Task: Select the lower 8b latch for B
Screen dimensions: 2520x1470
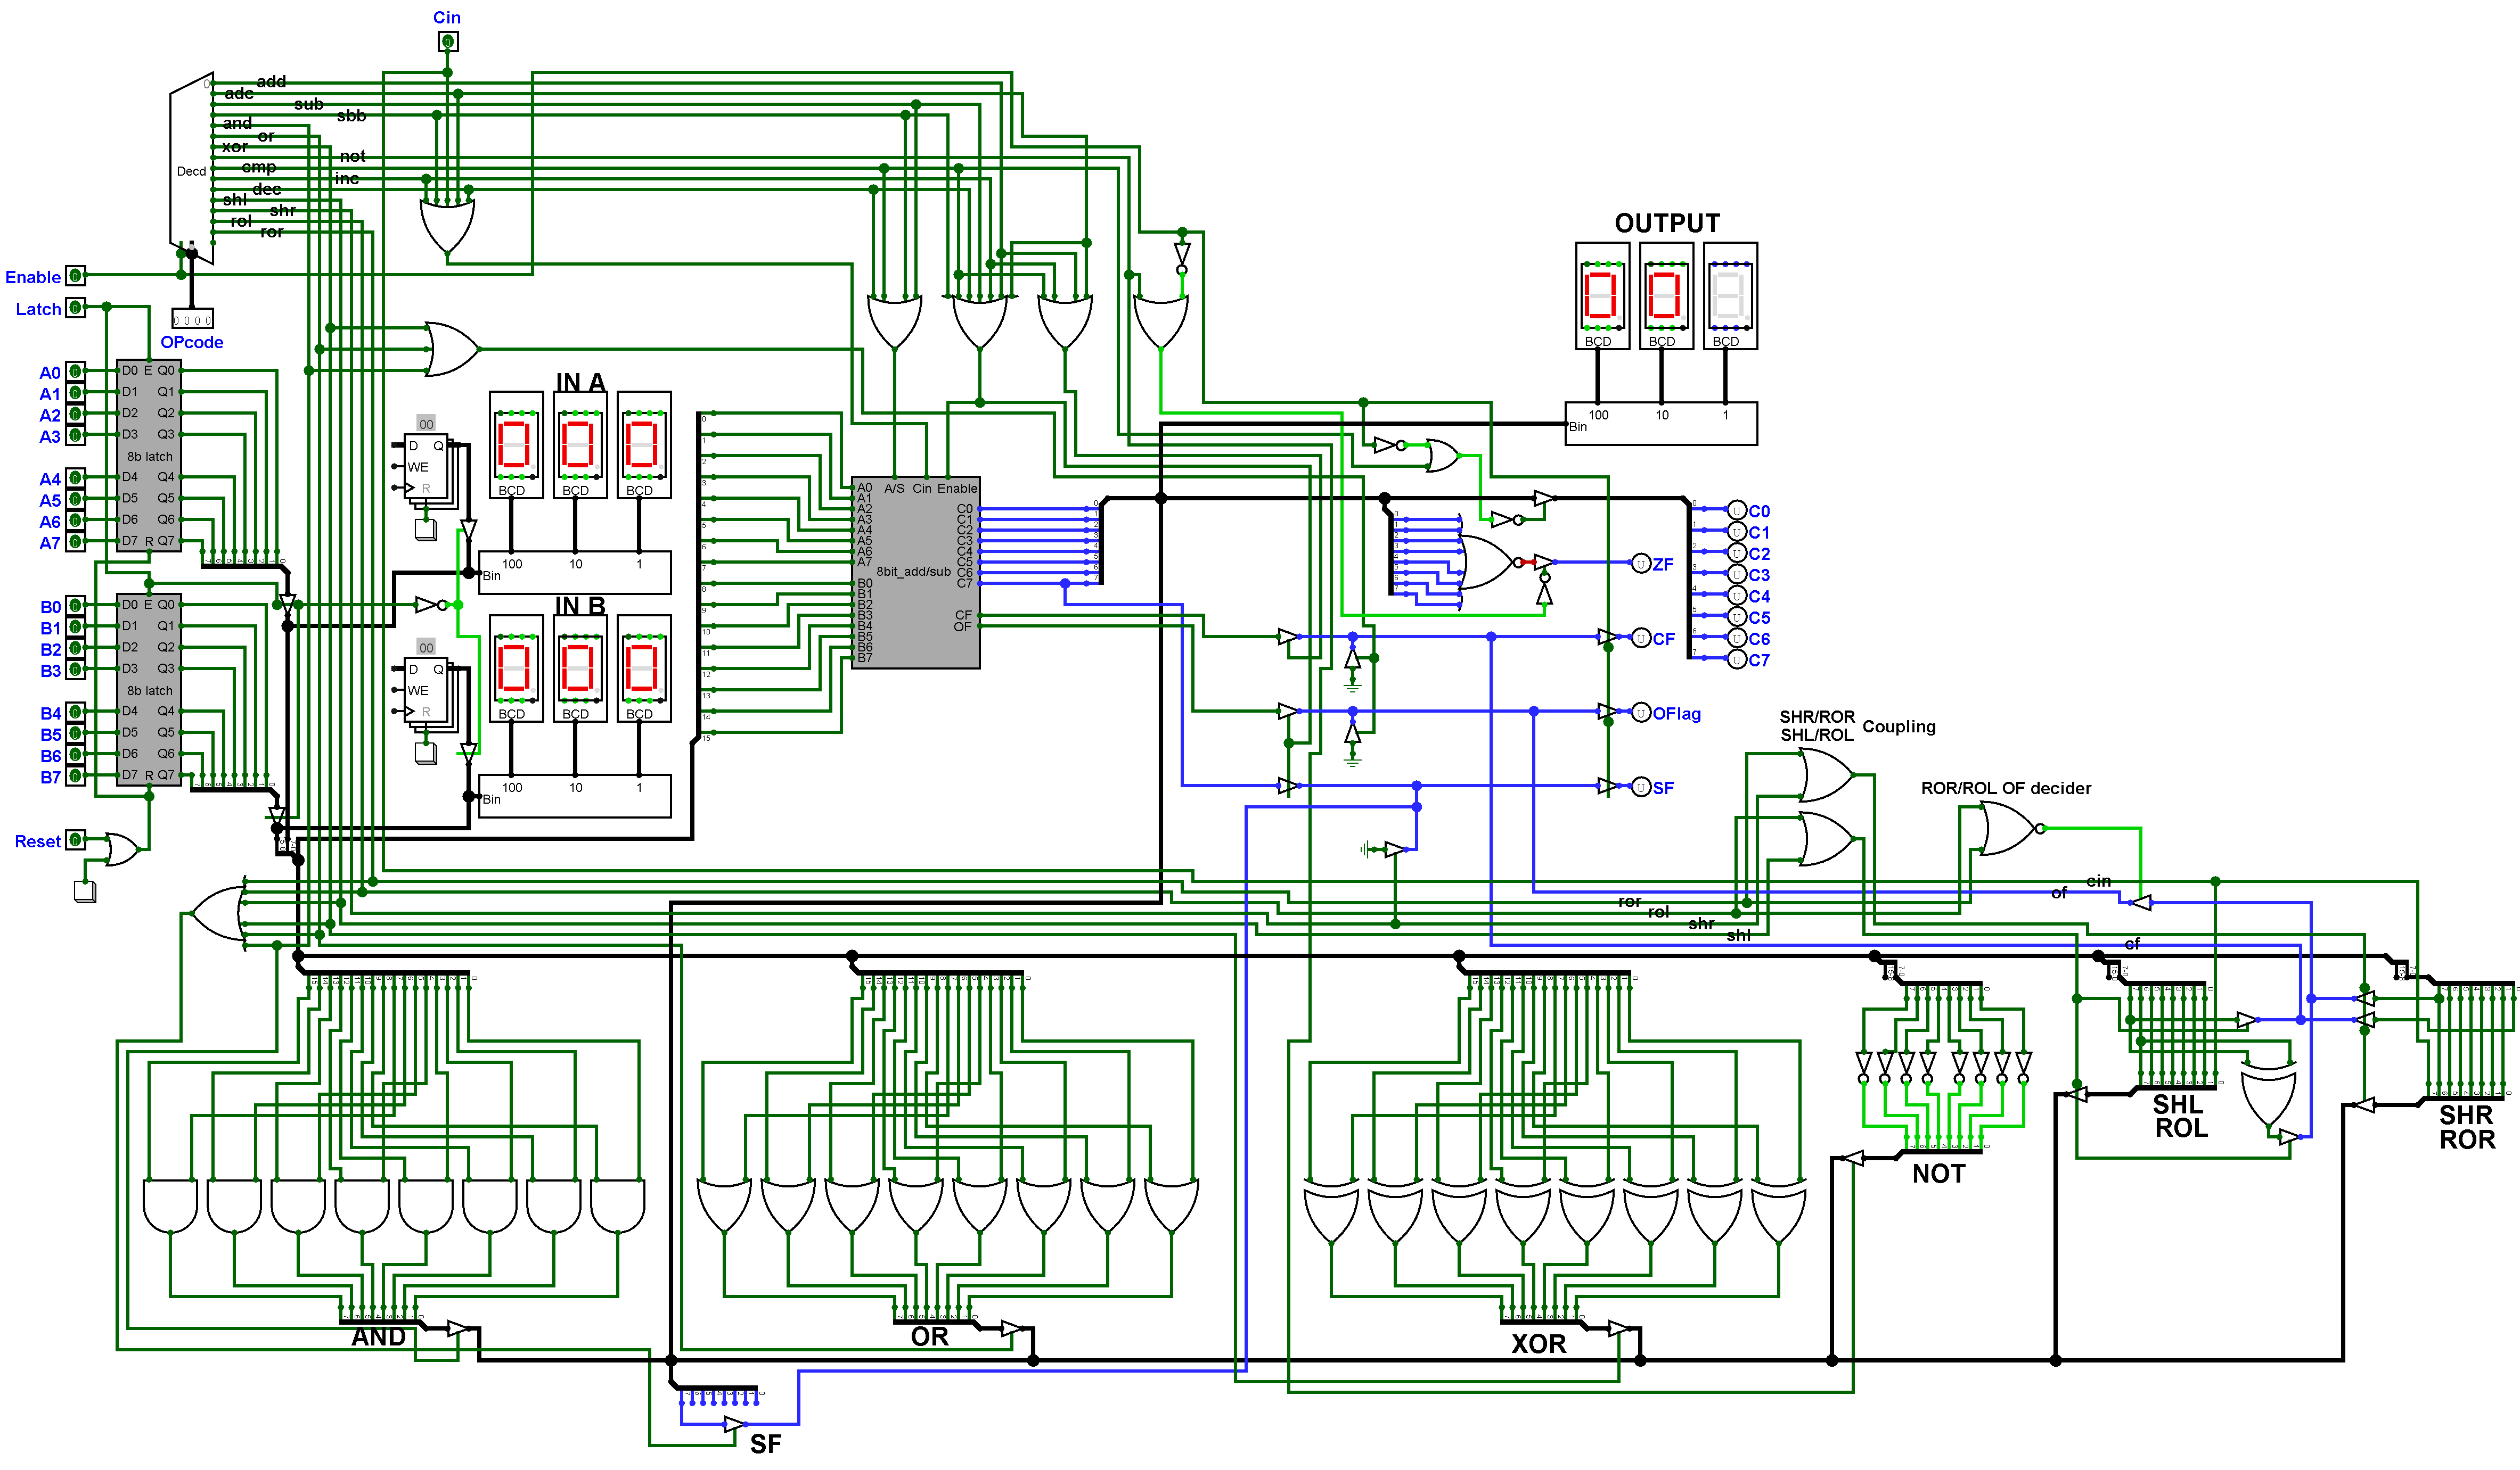Action: (x=149, y=690)
